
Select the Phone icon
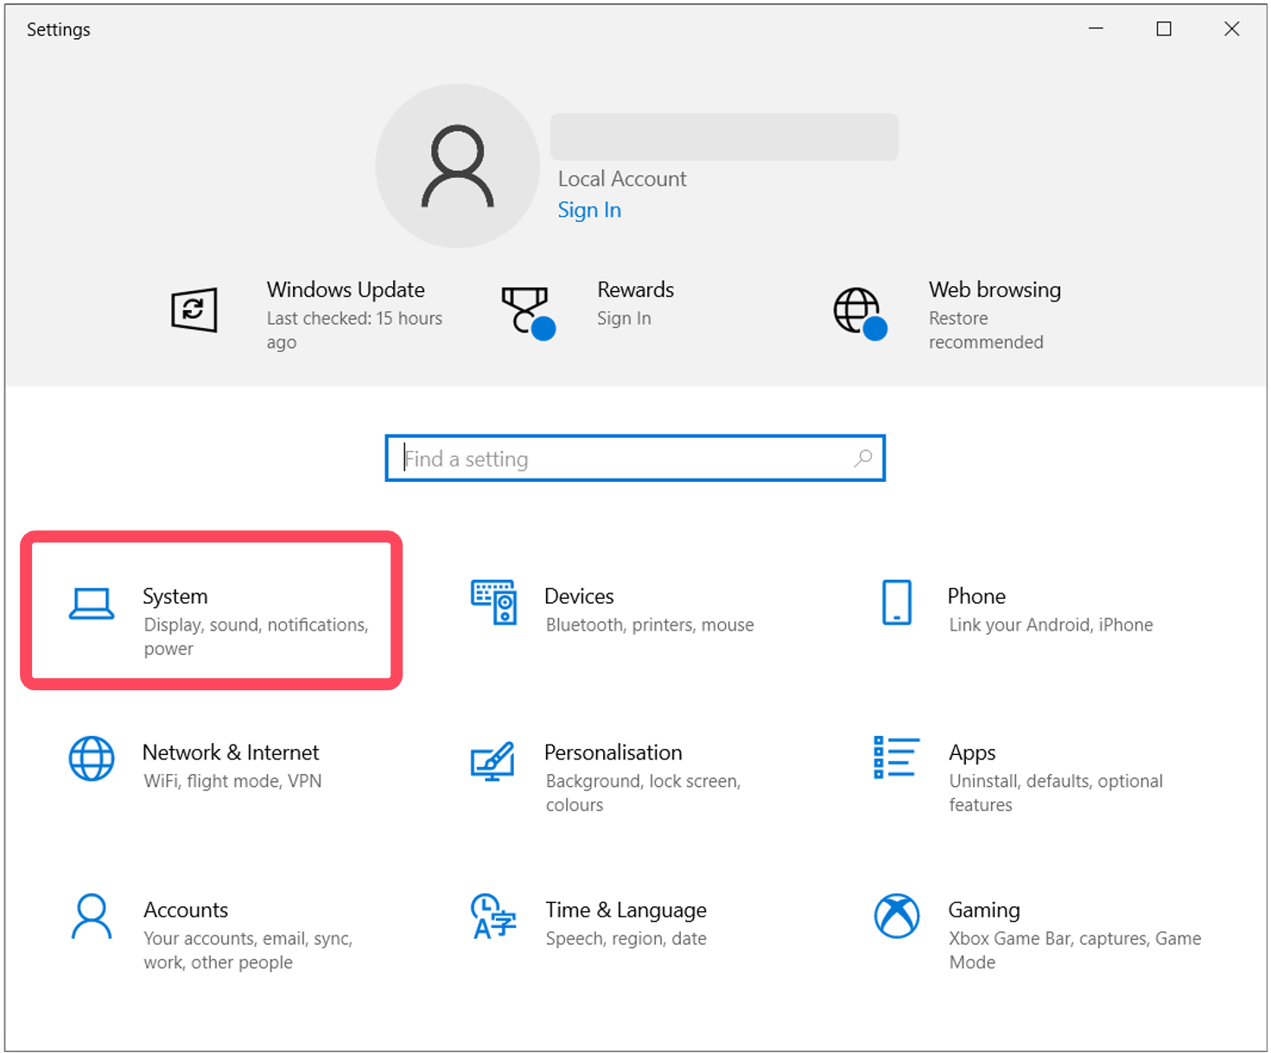pyautogui.click(x=897, y=602)
